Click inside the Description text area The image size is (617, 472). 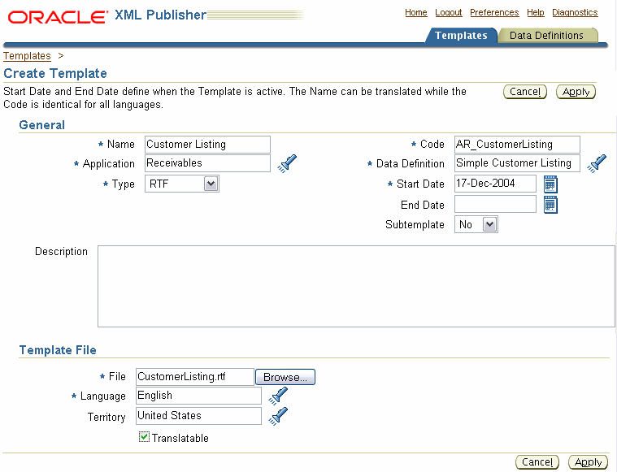point(356,286)
